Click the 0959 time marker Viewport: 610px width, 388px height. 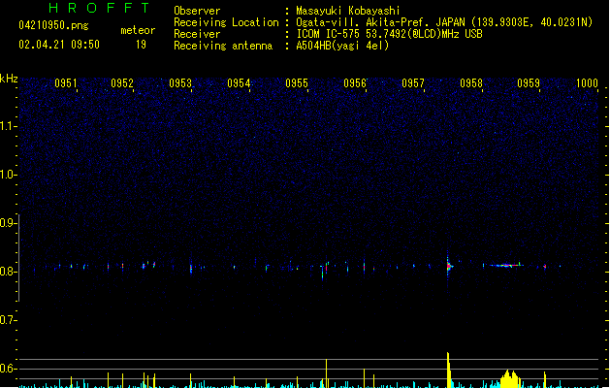click(529, 83)
